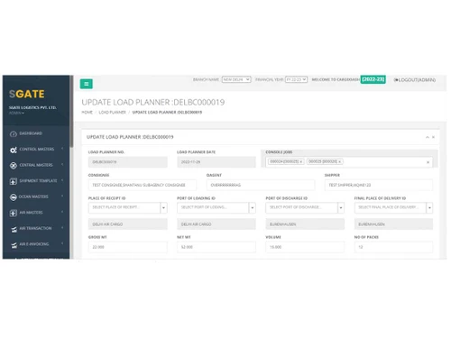Open Air Transaction menu
This screenshot has width=451, height=338.
click(x=36, y=229)
